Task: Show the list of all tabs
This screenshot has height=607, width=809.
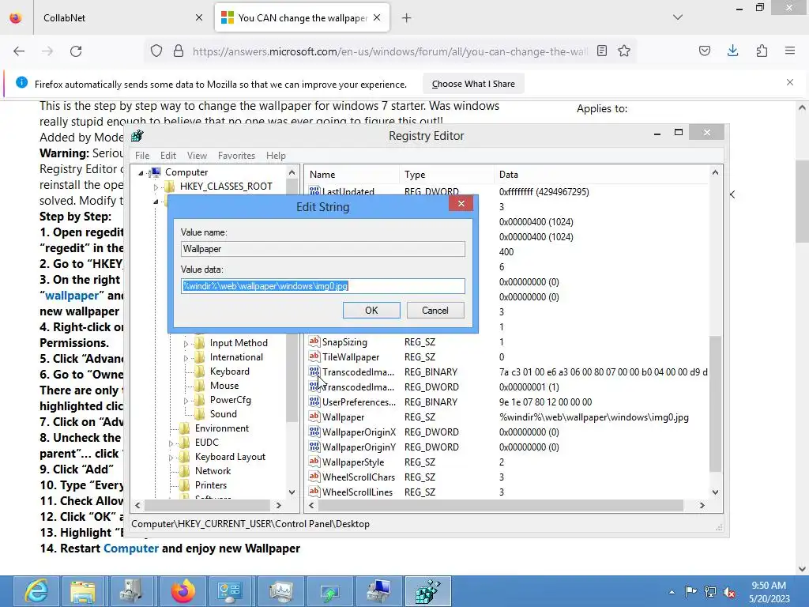Action: click(x=678, y=17)
